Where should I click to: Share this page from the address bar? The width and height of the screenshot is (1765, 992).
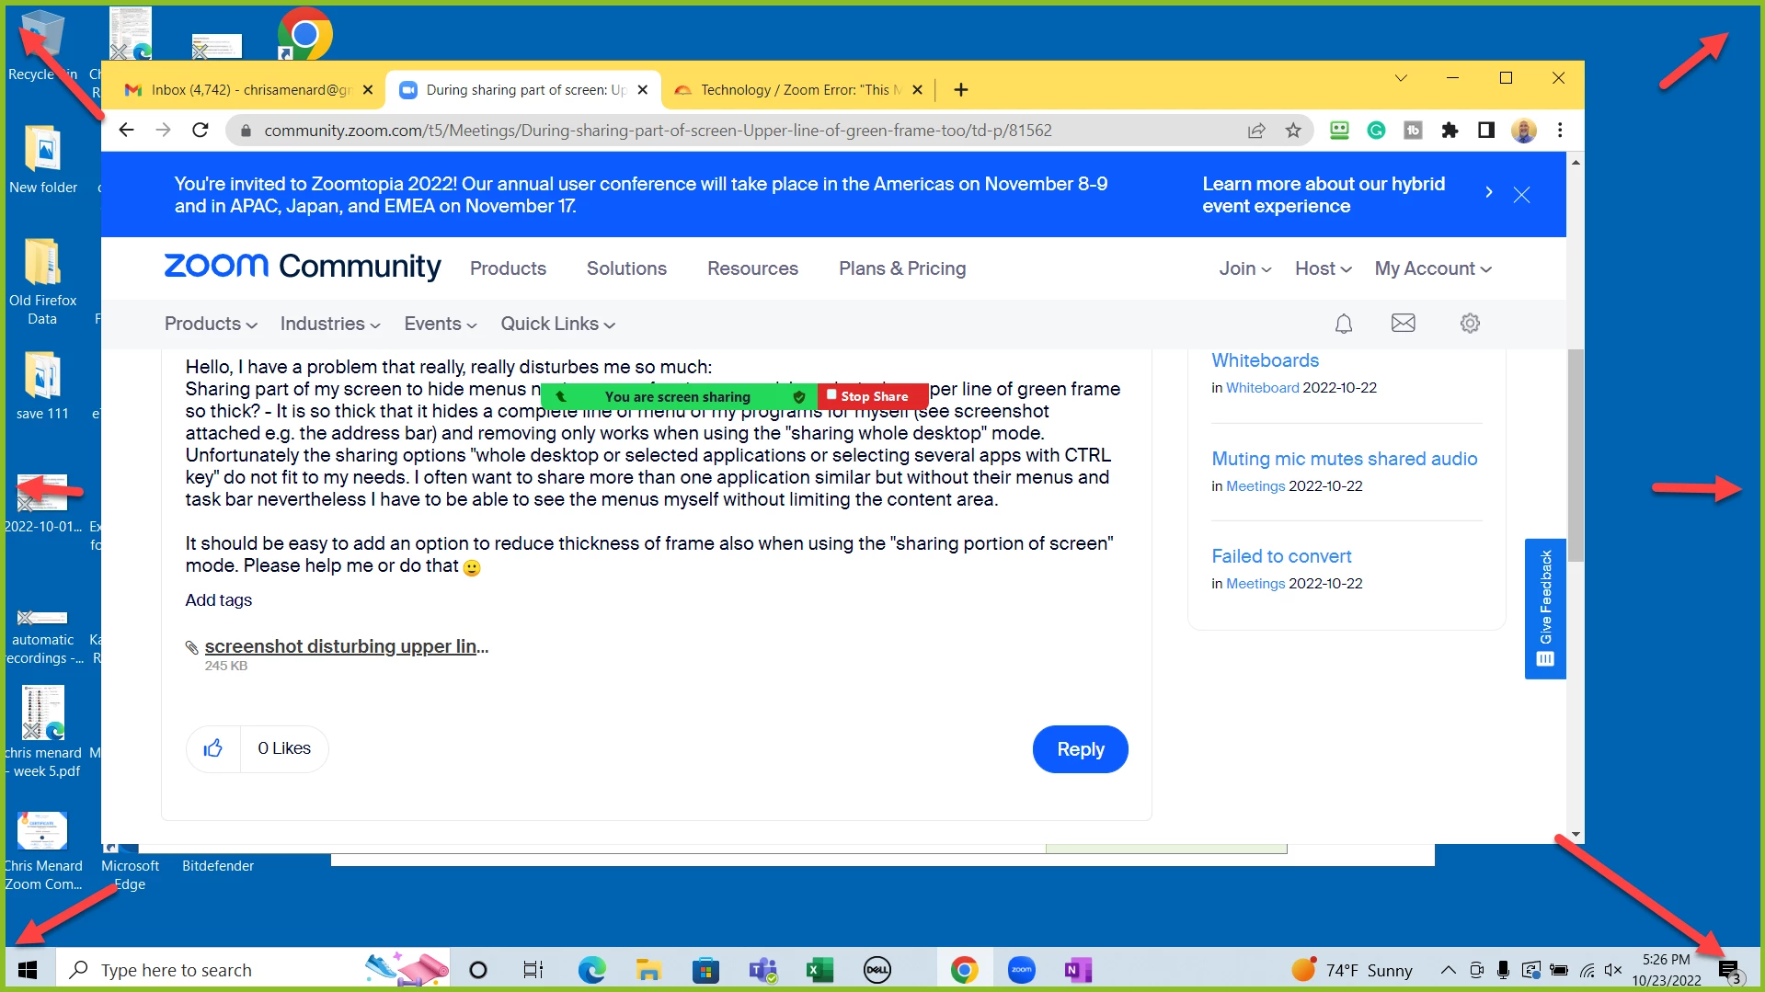coord(1256,131)
